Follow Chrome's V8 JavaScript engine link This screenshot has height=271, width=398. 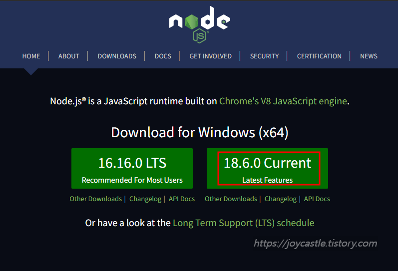pyautogui.click(x=283, y=101)
